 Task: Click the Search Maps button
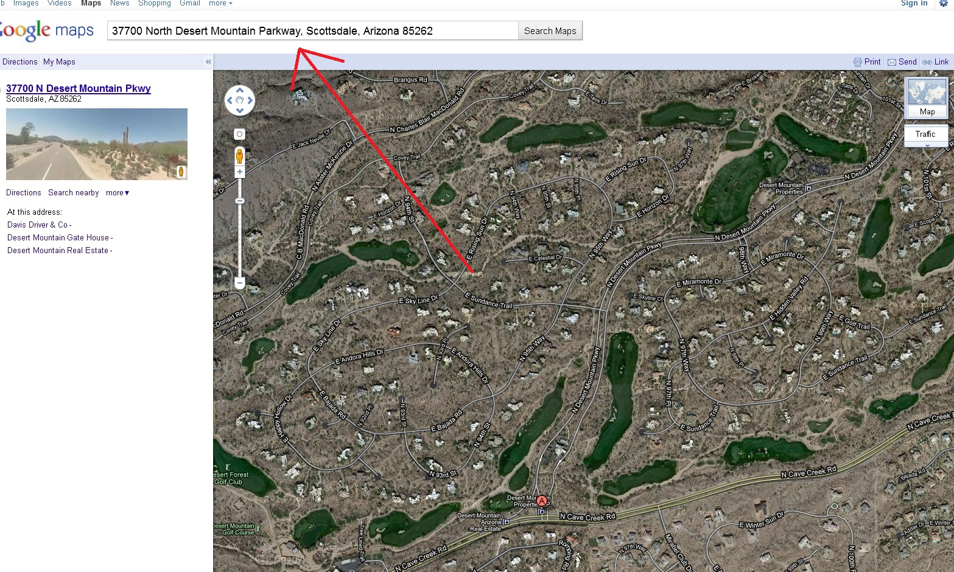pyautogui.click(x=550, y=31)
